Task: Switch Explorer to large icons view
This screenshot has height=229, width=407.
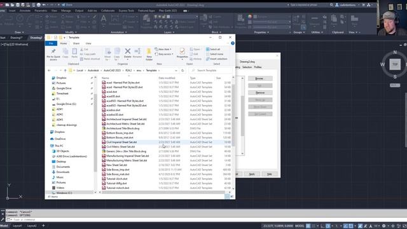Action: tap(231, 197)
